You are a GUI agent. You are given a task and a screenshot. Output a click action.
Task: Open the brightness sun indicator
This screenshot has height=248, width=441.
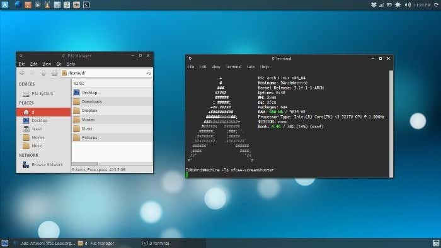tap(398, 5)
